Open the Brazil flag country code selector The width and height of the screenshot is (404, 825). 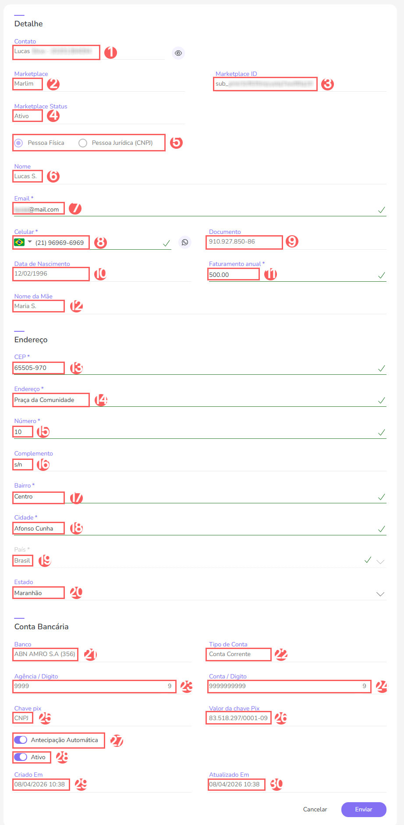pos(22,242)
